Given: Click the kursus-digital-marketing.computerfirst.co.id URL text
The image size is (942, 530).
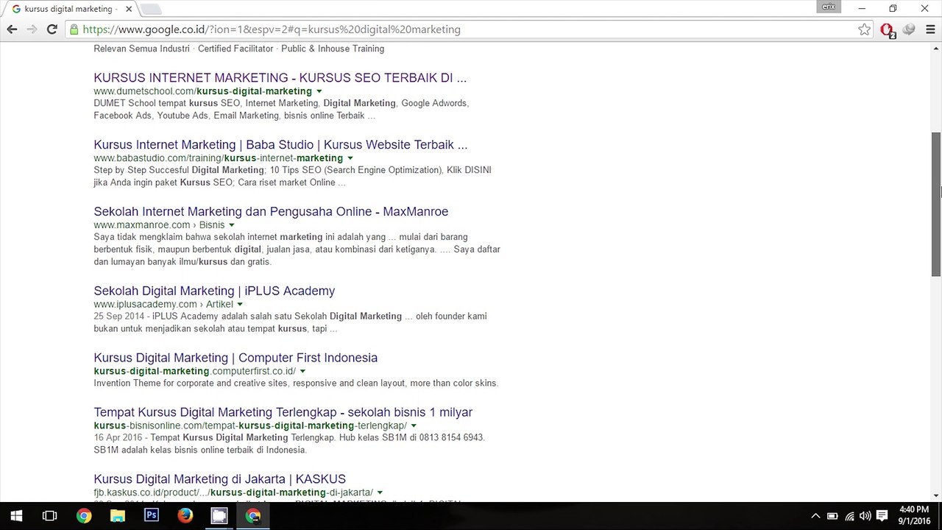Looking at the screenshot, I should tap(194, 372).
